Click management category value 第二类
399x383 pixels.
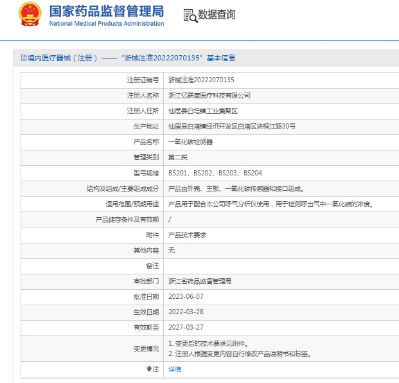(177, 157)
